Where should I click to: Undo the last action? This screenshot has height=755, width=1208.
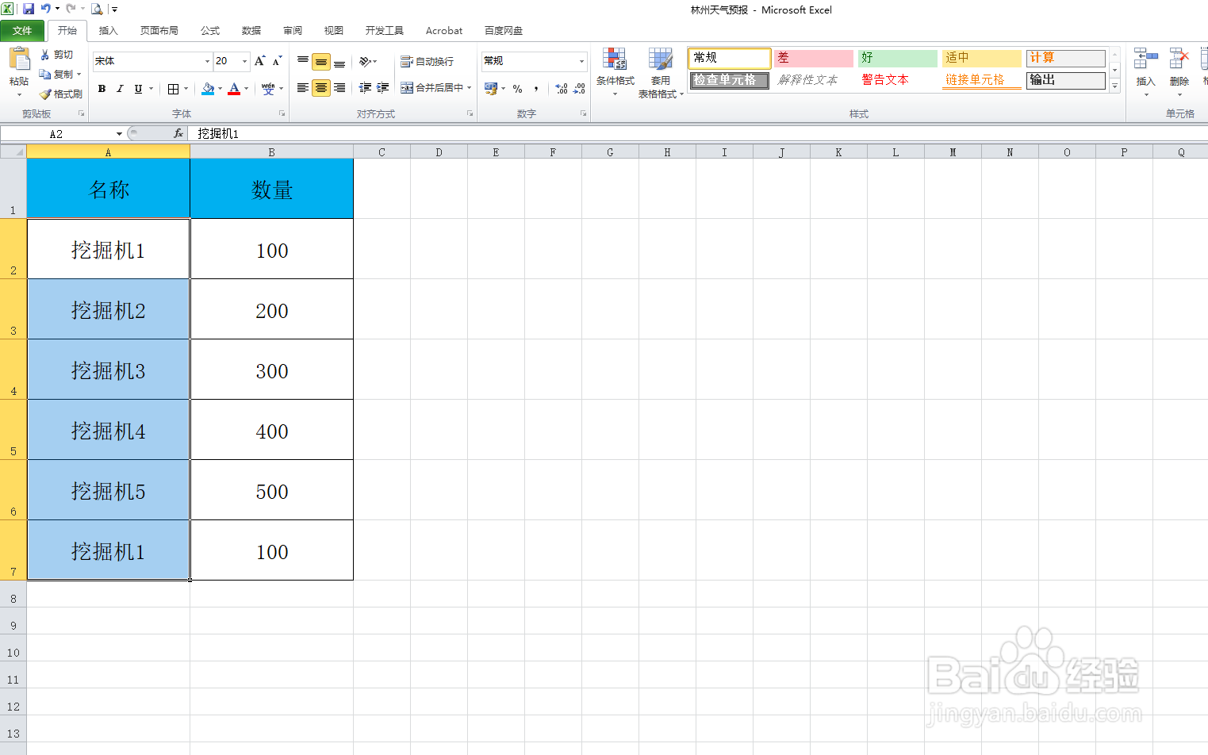(x=46, y=9)
